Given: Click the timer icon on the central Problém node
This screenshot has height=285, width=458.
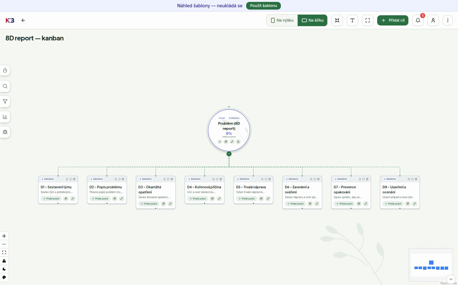Looking at the screenshot, I should pyautogui.click(x=238, y=142).
